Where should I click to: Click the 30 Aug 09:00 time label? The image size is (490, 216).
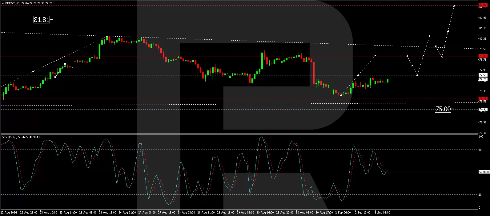coord(304,213)
